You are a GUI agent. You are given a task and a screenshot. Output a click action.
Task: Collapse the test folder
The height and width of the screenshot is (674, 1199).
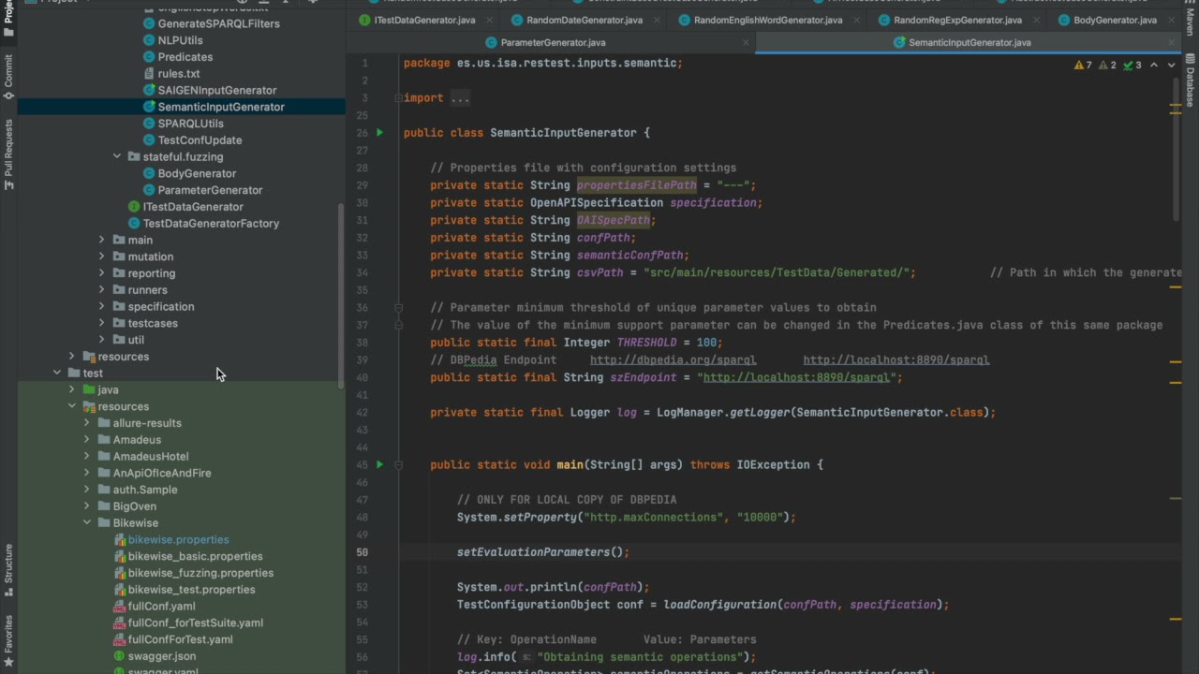(x=57, y=374)
